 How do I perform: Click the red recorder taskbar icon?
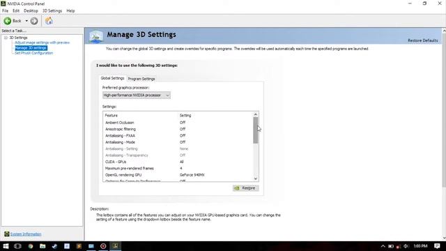point(103,246)
